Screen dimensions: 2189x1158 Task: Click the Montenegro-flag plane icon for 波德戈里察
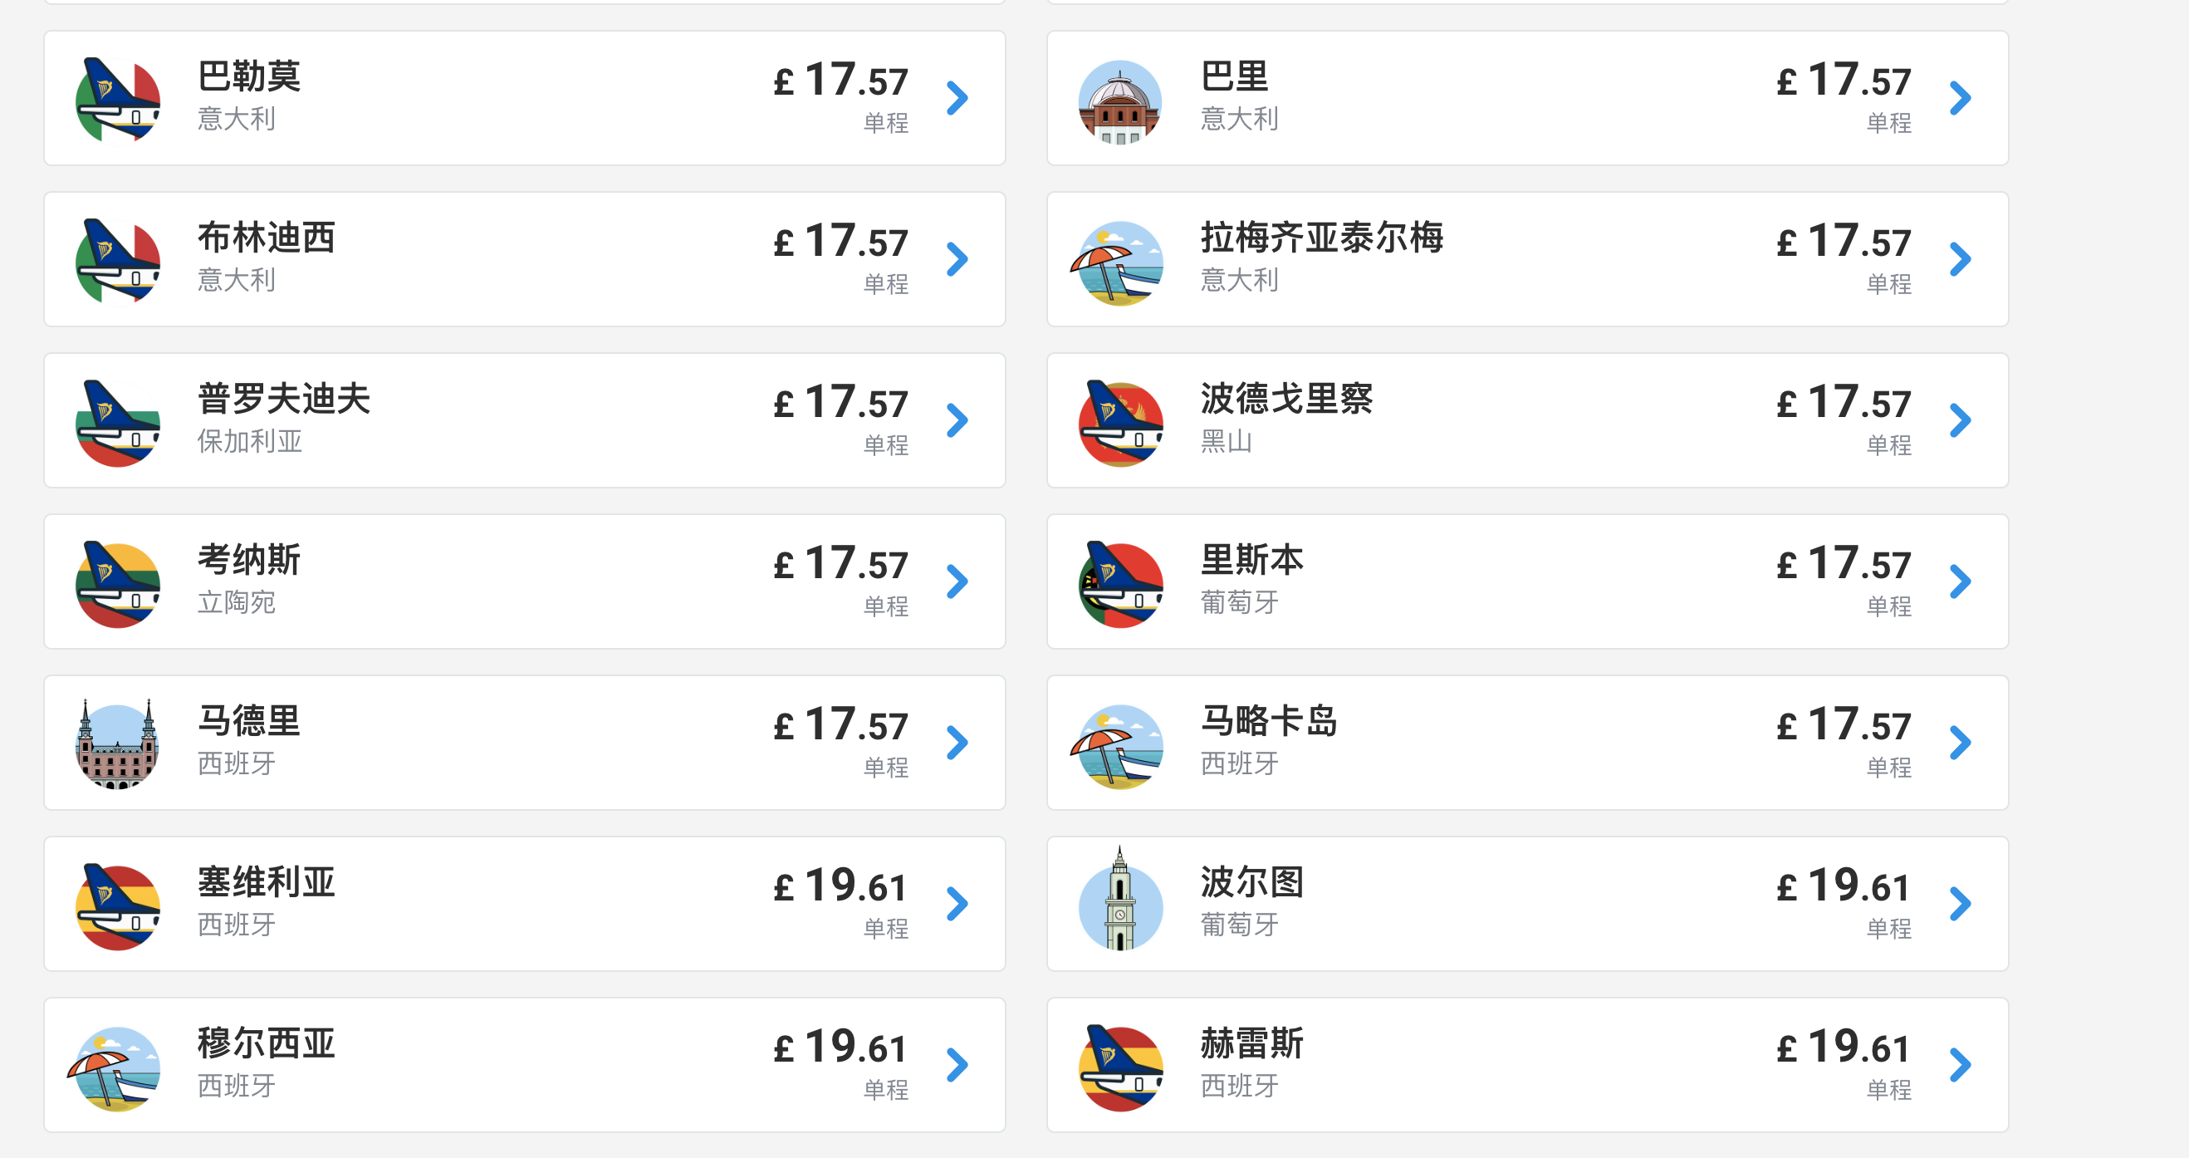coord(1120,423)
